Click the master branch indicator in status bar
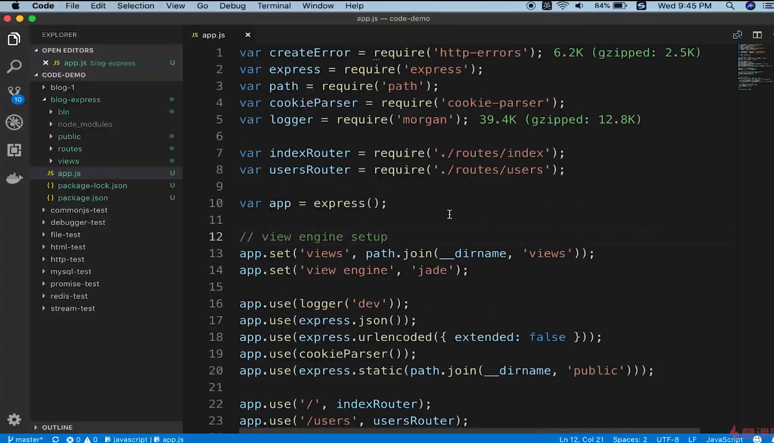This screenshot has height=443, width=774. click(x=25, y=439)
